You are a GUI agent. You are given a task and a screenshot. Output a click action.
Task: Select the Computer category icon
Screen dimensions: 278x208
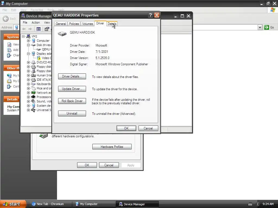33,41
